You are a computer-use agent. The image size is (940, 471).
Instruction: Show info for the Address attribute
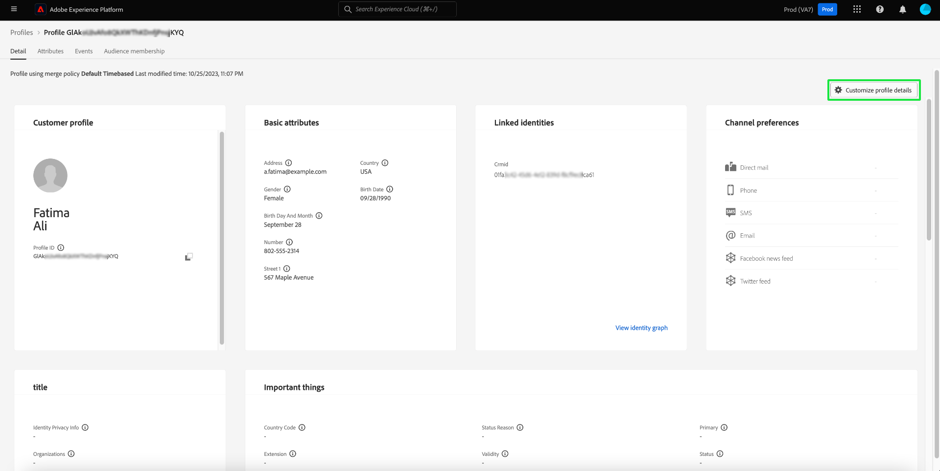[289, 163]
